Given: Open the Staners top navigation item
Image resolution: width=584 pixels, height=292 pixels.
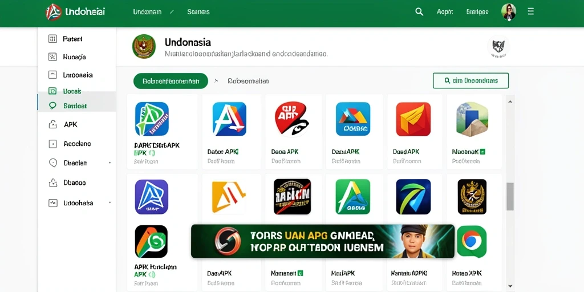Looking at the screenshot, I should [198, 12].
